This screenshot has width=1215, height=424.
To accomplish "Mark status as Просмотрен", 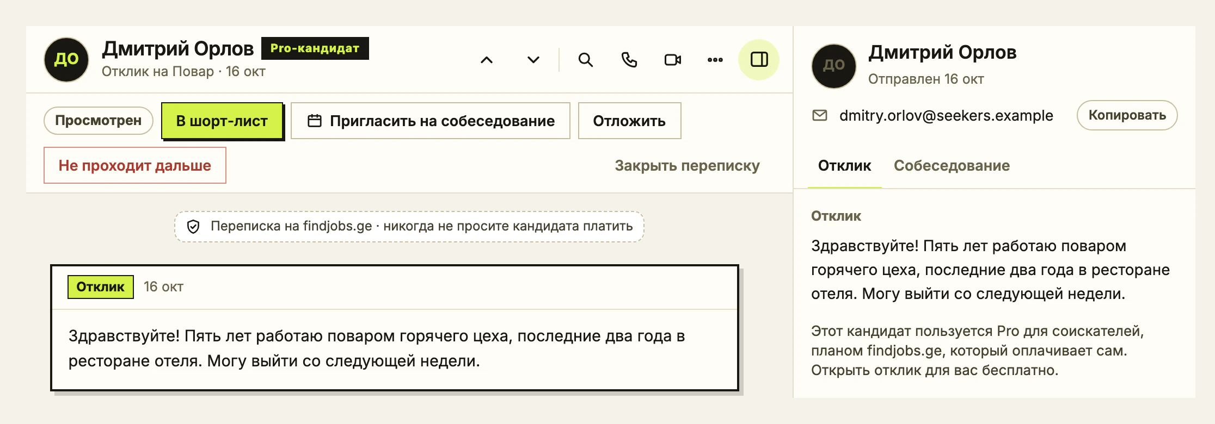I will pos(99,121).
